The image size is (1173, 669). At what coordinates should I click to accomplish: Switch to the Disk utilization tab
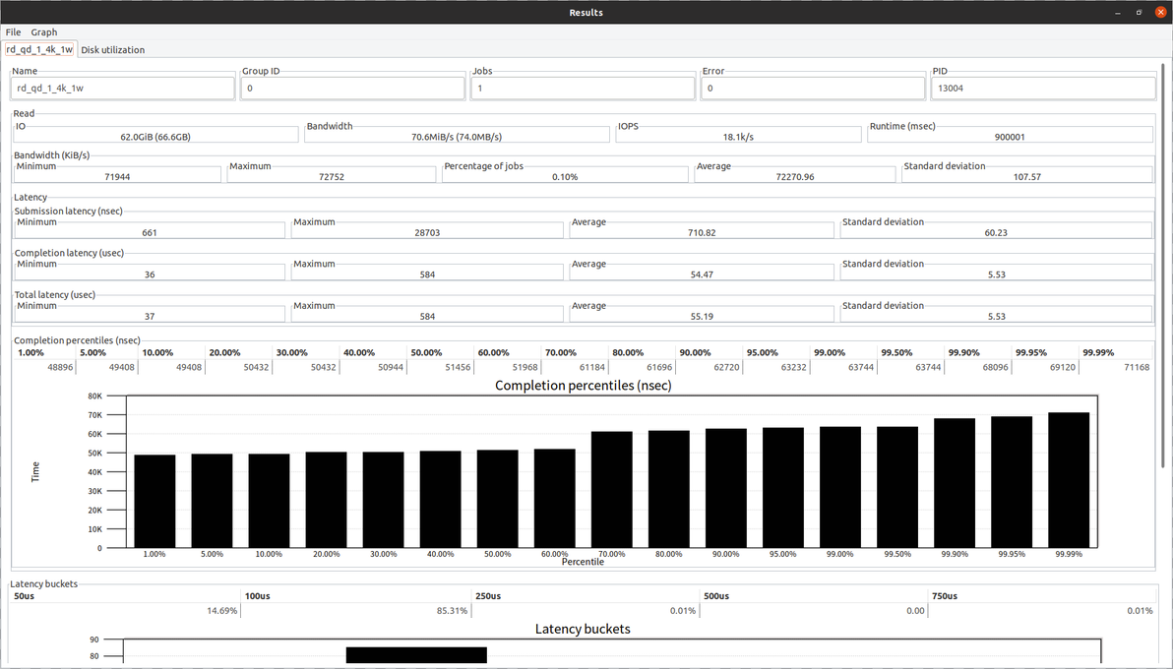coord(113,50)
